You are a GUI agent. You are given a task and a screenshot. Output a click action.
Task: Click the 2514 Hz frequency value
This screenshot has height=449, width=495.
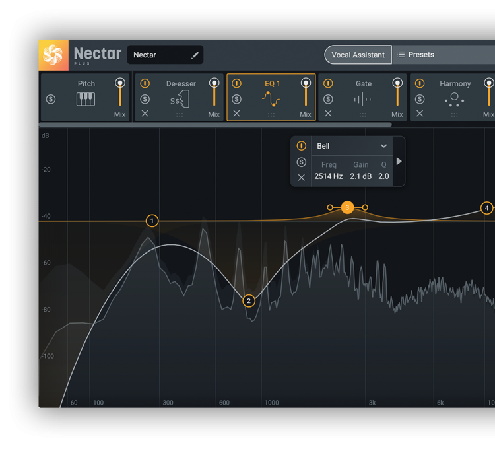pyautogui.click(x=328, y=176)
